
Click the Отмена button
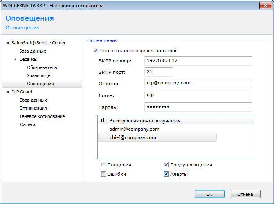click(245, 194)
